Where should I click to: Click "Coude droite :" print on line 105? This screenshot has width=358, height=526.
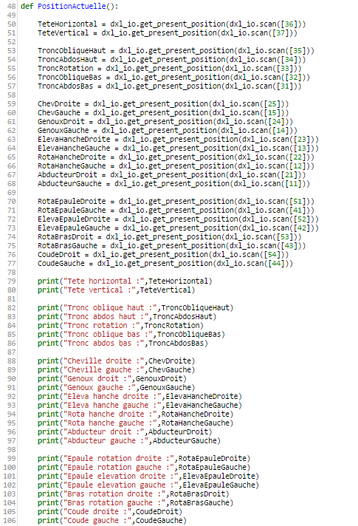(109, 512)
